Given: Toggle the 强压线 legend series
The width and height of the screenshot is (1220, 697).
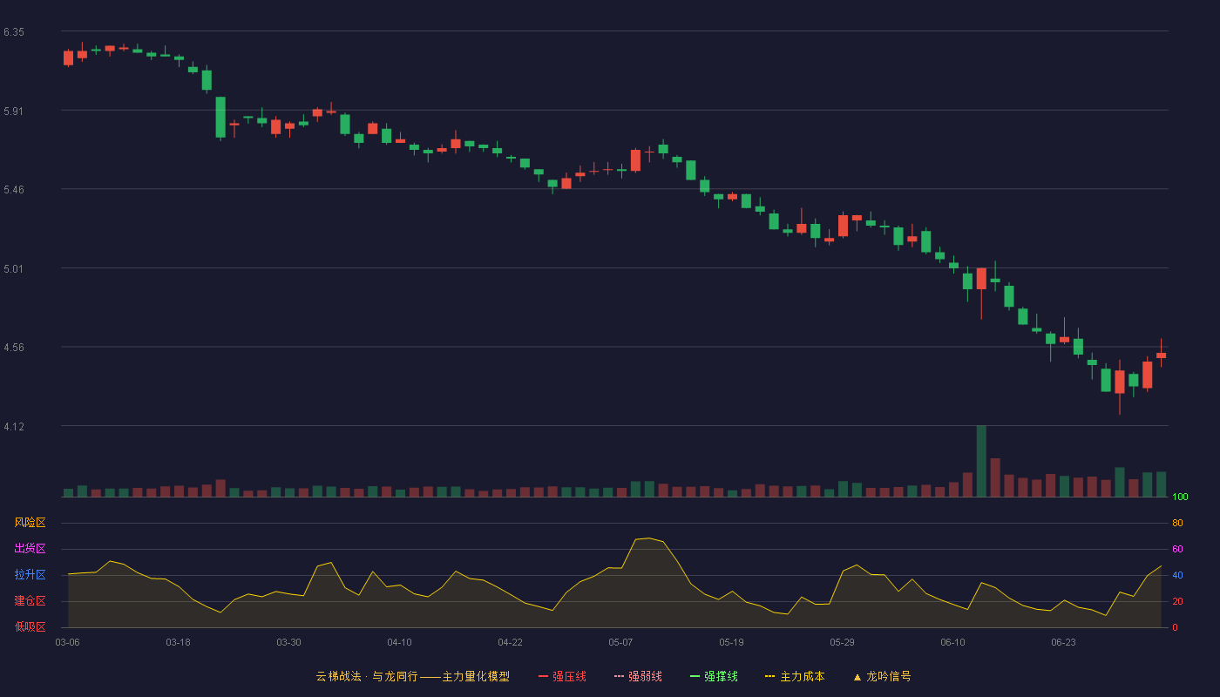Looking at the screenshot, I should pyautogui.click(x=562, y=676).
